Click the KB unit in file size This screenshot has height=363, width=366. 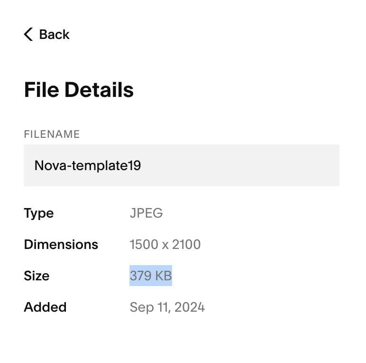pyautogui.click(x=164, y=276)
